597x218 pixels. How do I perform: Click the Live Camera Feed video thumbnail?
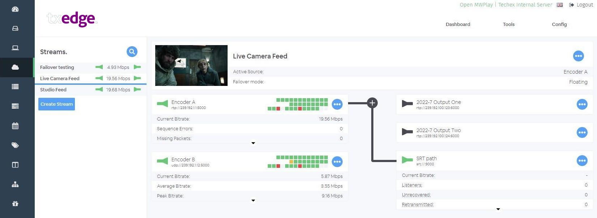pyautogui.click(x=191, y=65)
